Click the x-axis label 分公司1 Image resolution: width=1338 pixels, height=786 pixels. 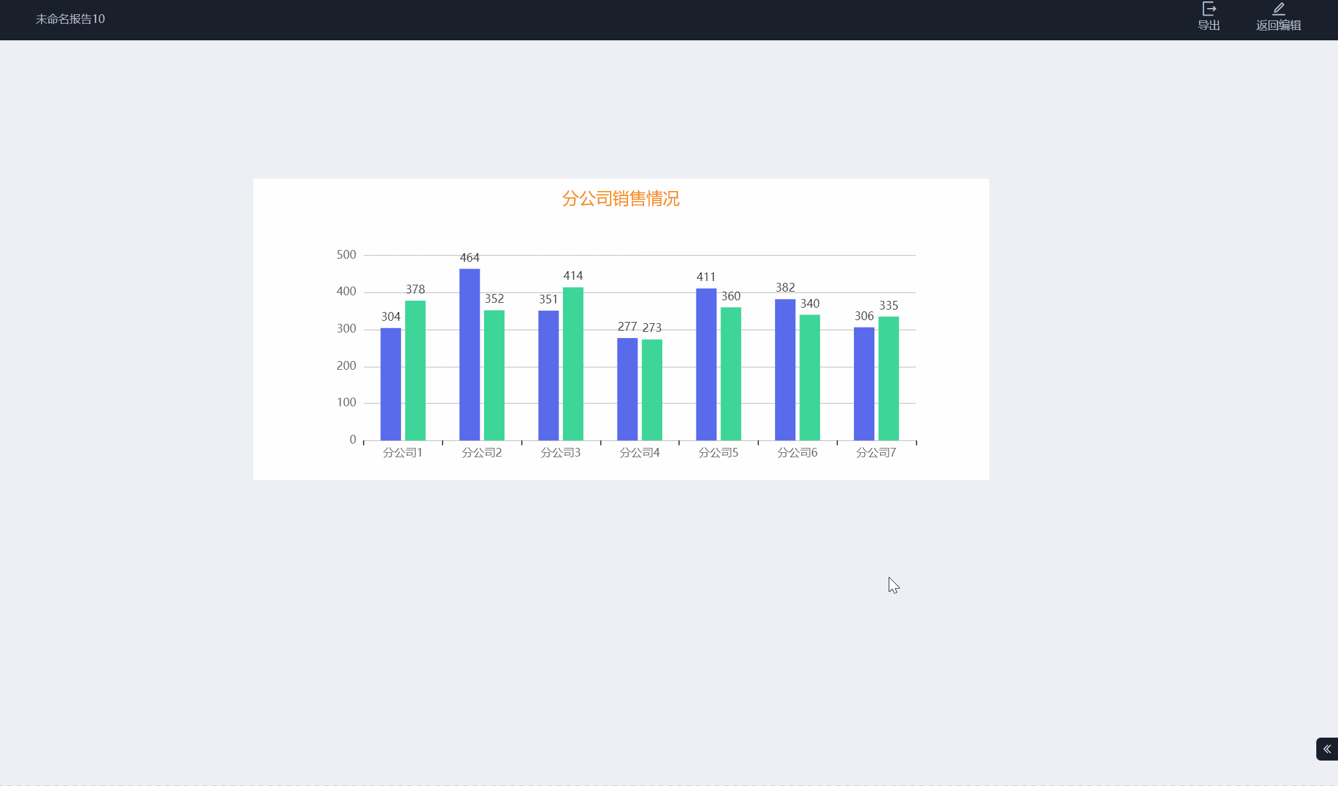click(x=403, y=453)
